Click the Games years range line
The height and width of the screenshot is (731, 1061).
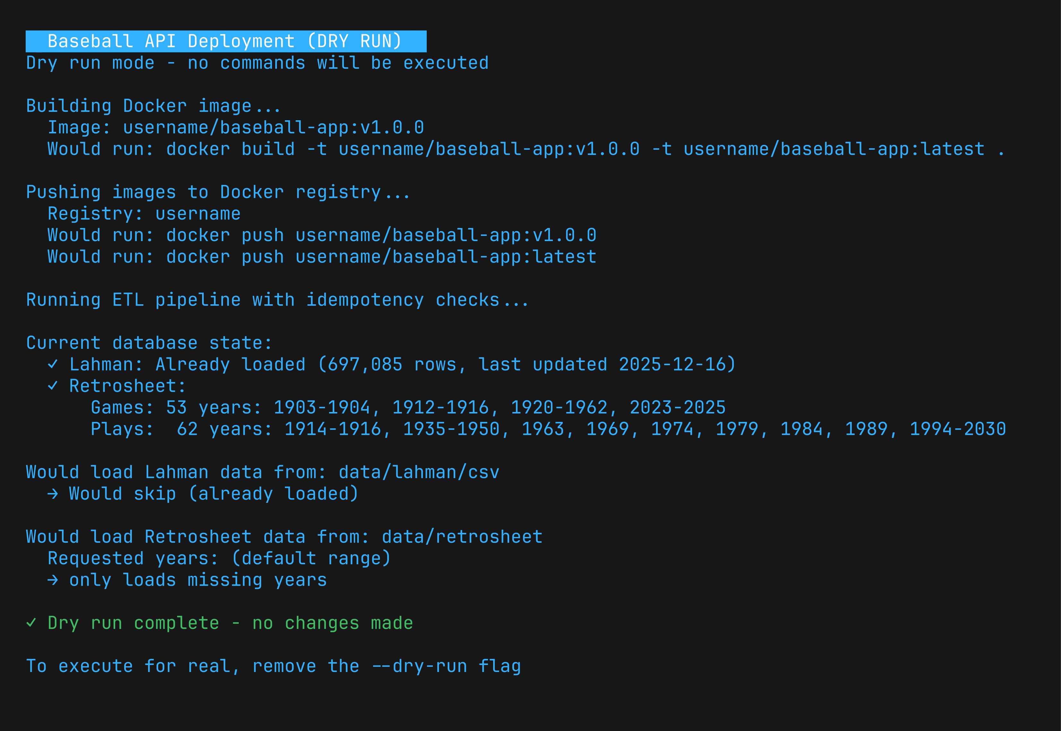pos(408,408)
